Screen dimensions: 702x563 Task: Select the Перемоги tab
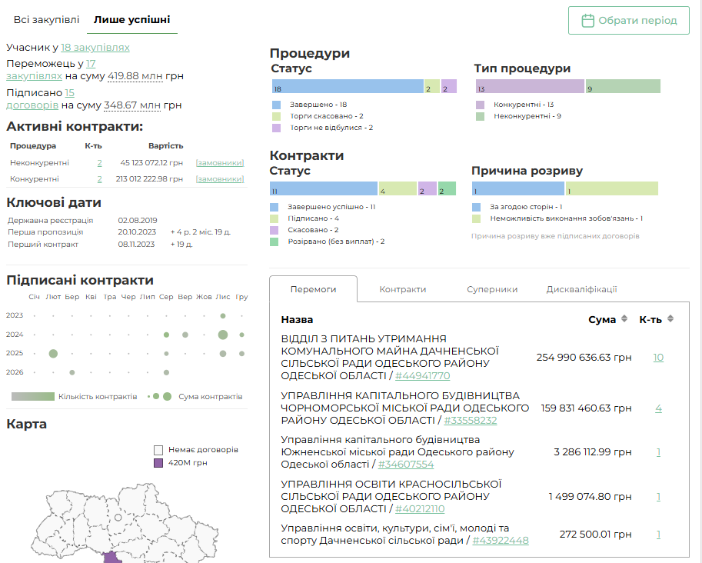[x=314, y=289]
